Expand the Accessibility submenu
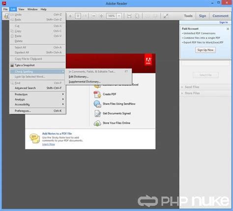Viewport: 233px width, 211px height. point(38,104)
